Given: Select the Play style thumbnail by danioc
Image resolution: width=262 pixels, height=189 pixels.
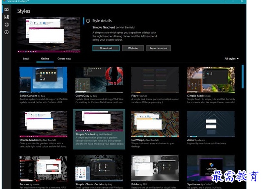Looking at the screenshot, I should click(x=155, y=79).
